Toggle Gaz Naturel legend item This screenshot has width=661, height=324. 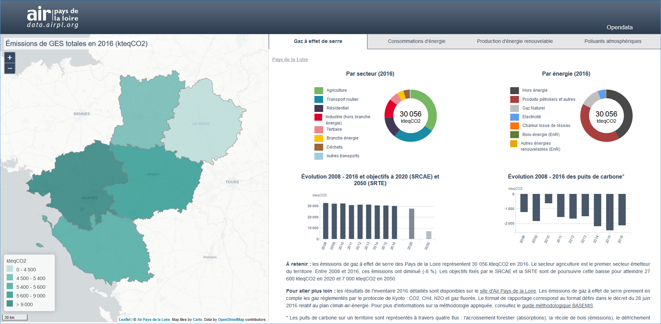pyautogui.click(x=514, y=108)
